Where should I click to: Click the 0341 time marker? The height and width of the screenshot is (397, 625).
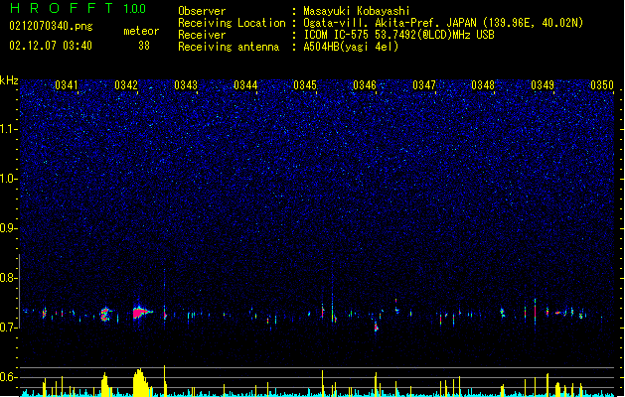point(67,84)
